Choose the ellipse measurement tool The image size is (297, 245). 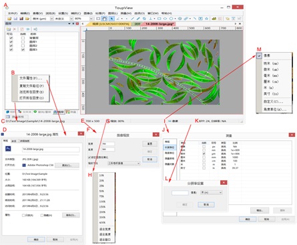click(x=165, y=19)
